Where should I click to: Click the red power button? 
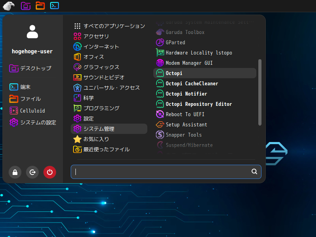[x=50, y=172]
